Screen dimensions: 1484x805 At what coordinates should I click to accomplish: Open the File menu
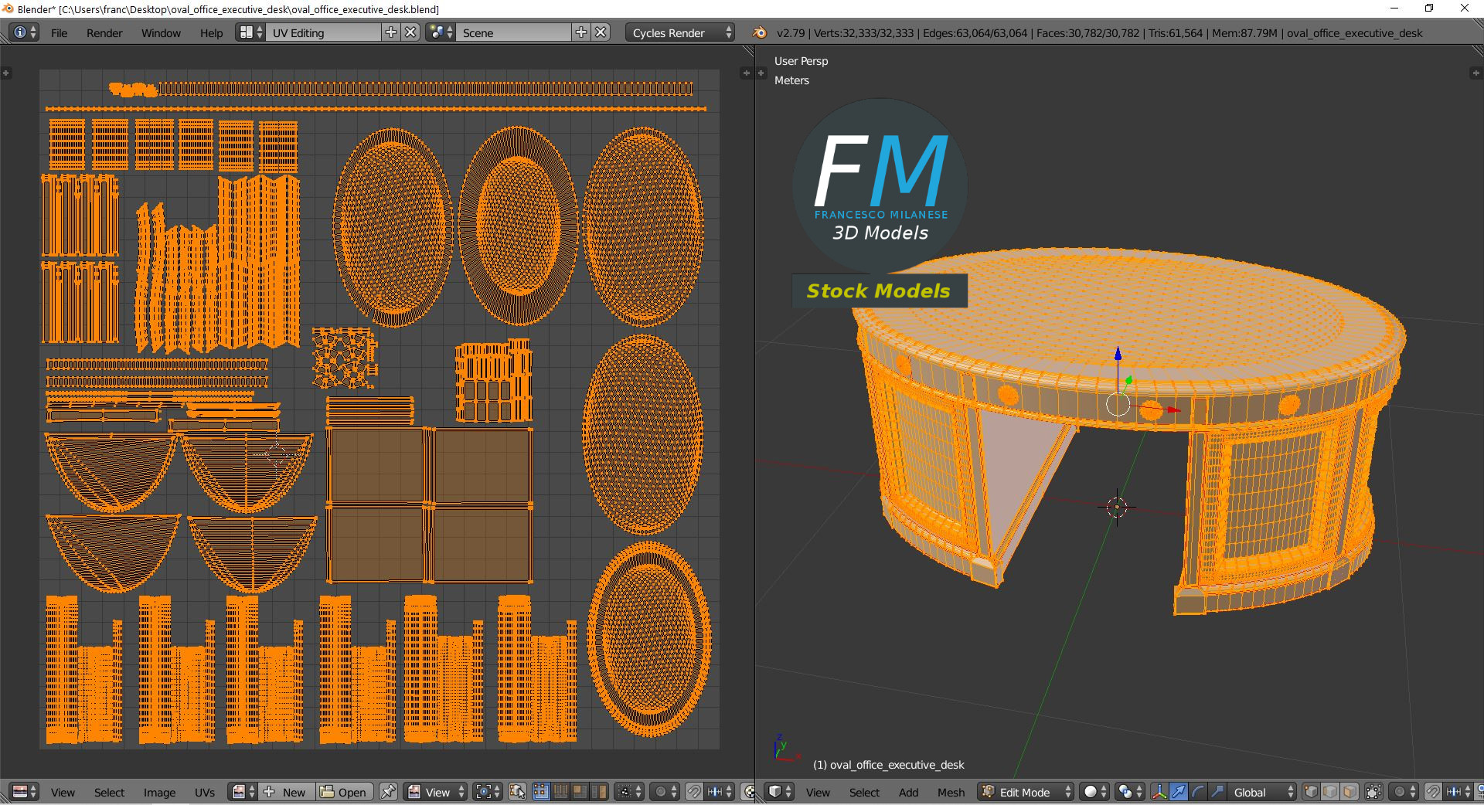click(x=59, y=33)
